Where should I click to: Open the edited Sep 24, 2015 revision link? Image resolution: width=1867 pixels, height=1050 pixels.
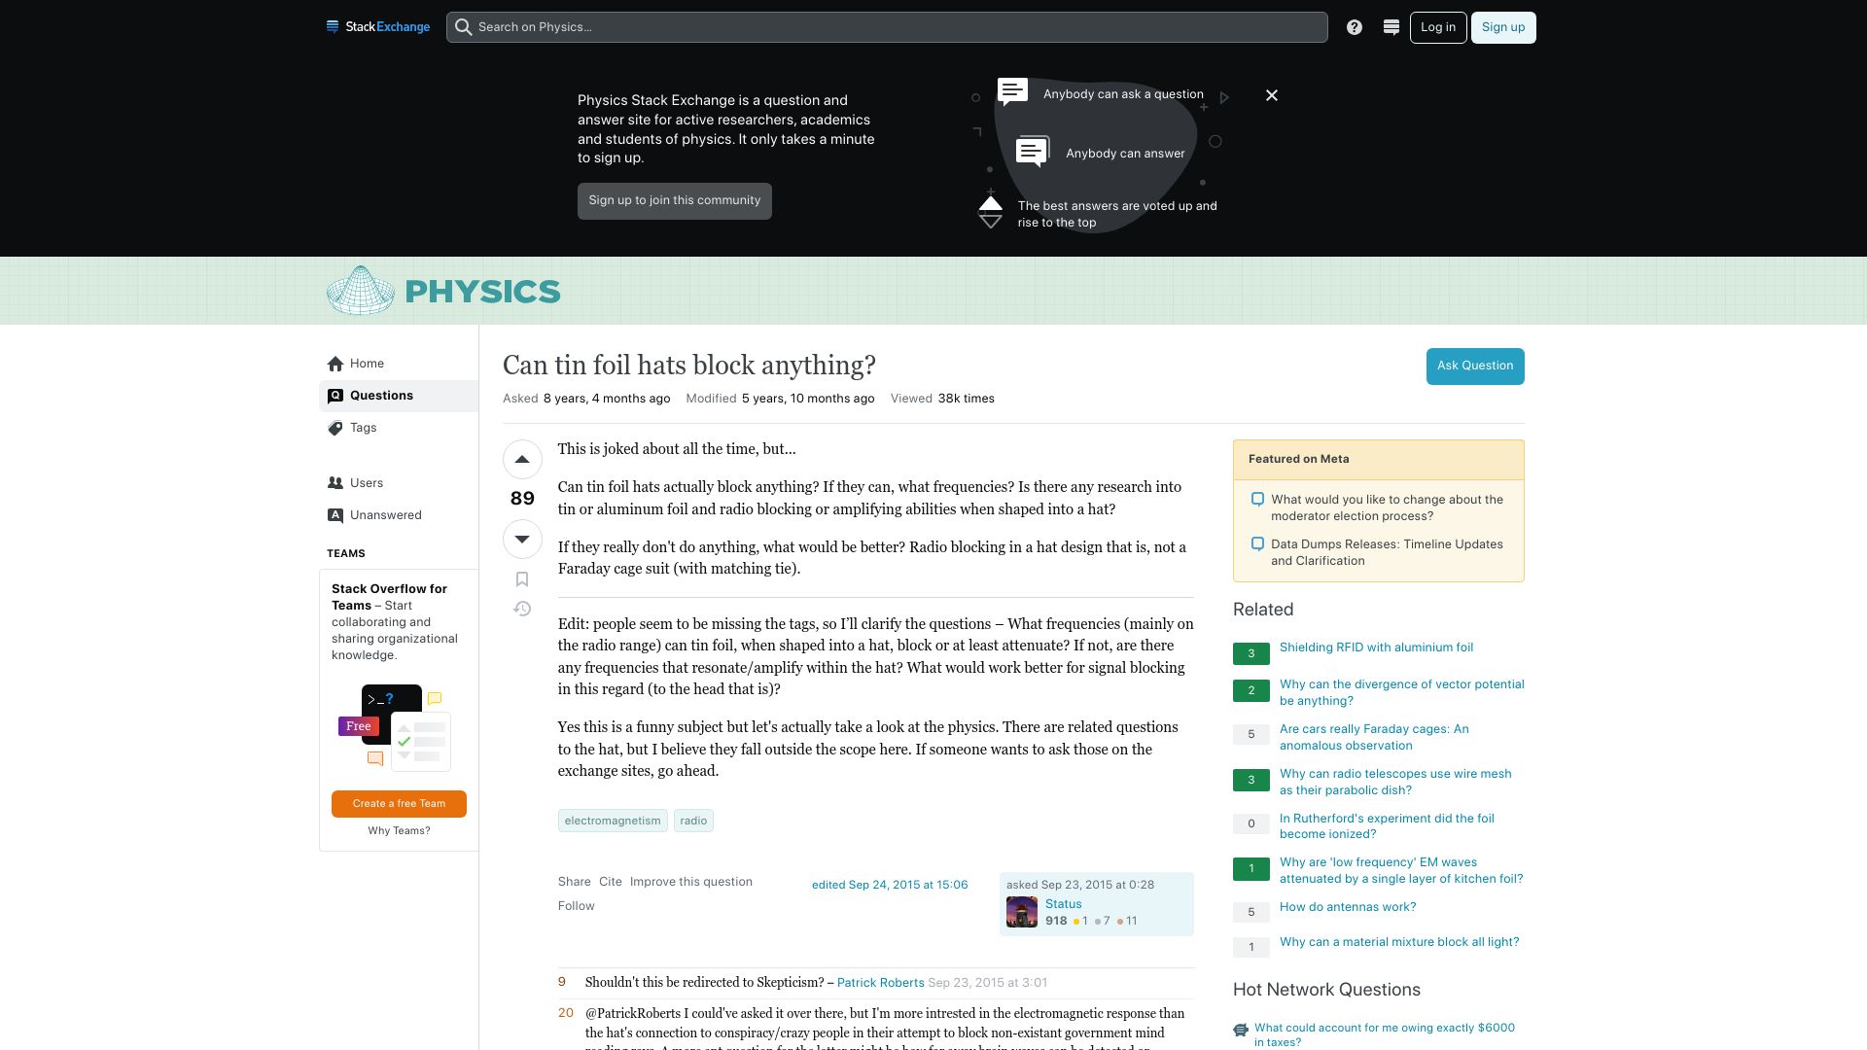pos(890,885)
